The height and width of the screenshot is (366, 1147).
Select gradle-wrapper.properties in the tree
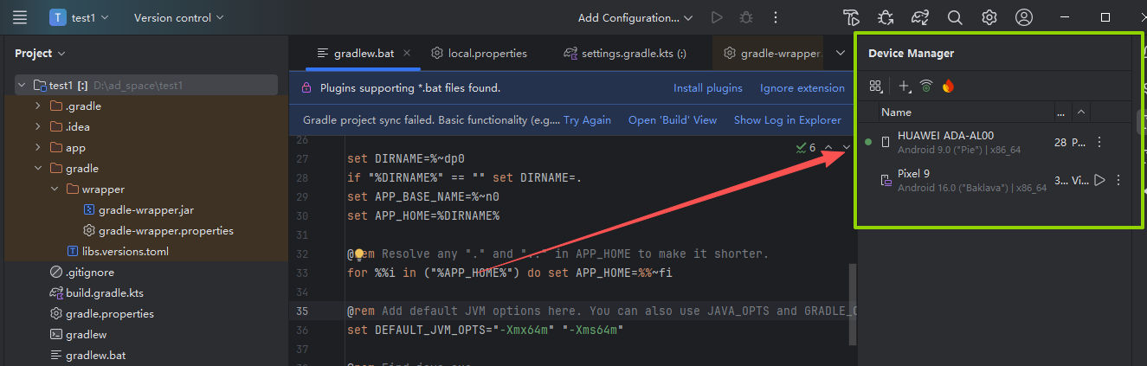click(158, 231)
